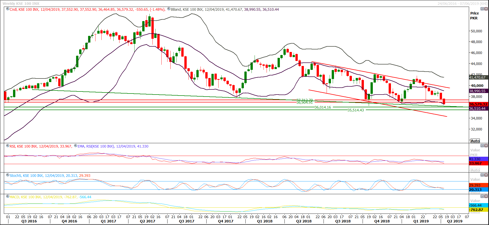The width and height of the screenshot is (489, 225).
Task: Click the Q4 2018 quarter label
Action: (382, 221)
